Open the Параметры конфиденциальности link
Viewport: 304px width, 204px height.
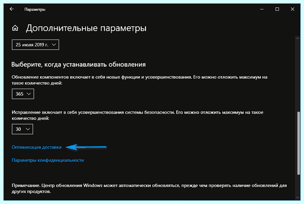48,160
